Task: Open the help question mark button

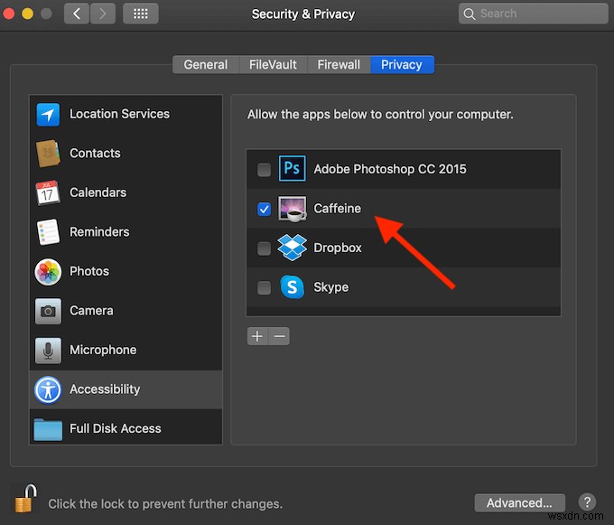Action: (586, 502)
